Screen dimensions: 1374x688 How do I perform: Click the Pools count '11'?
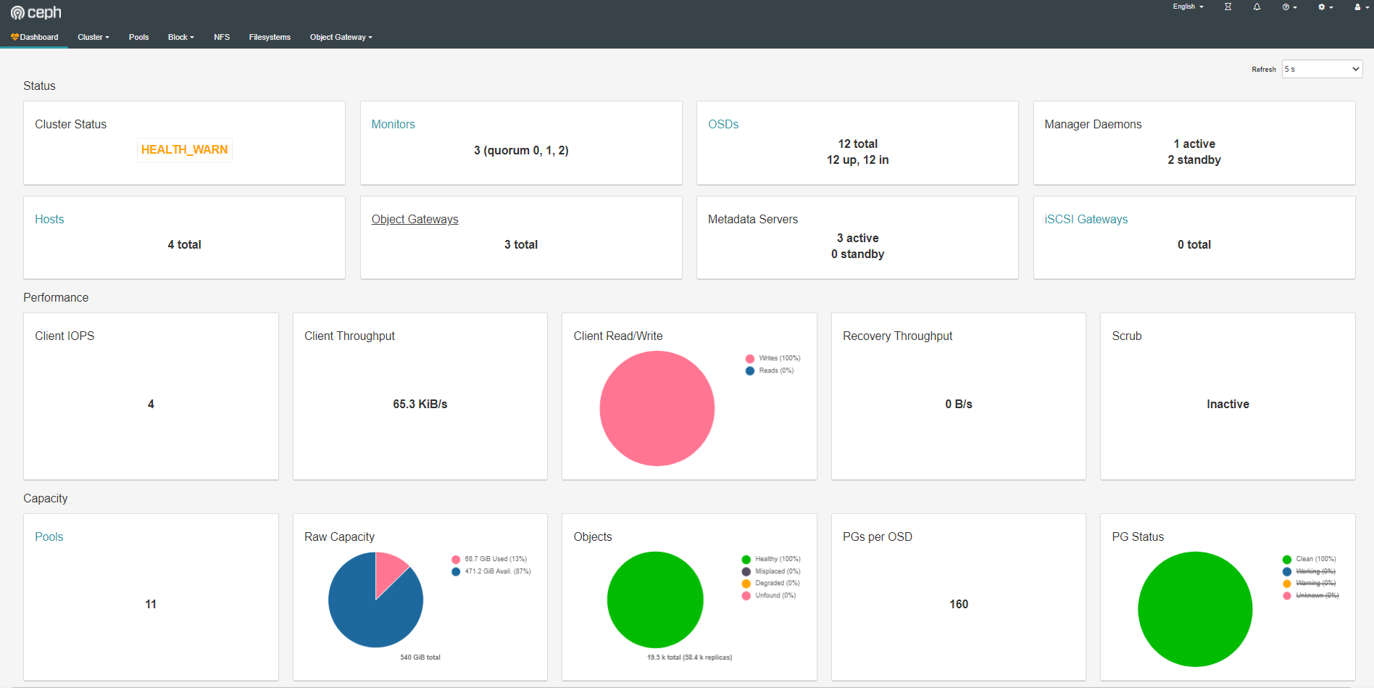coord(151,604)
